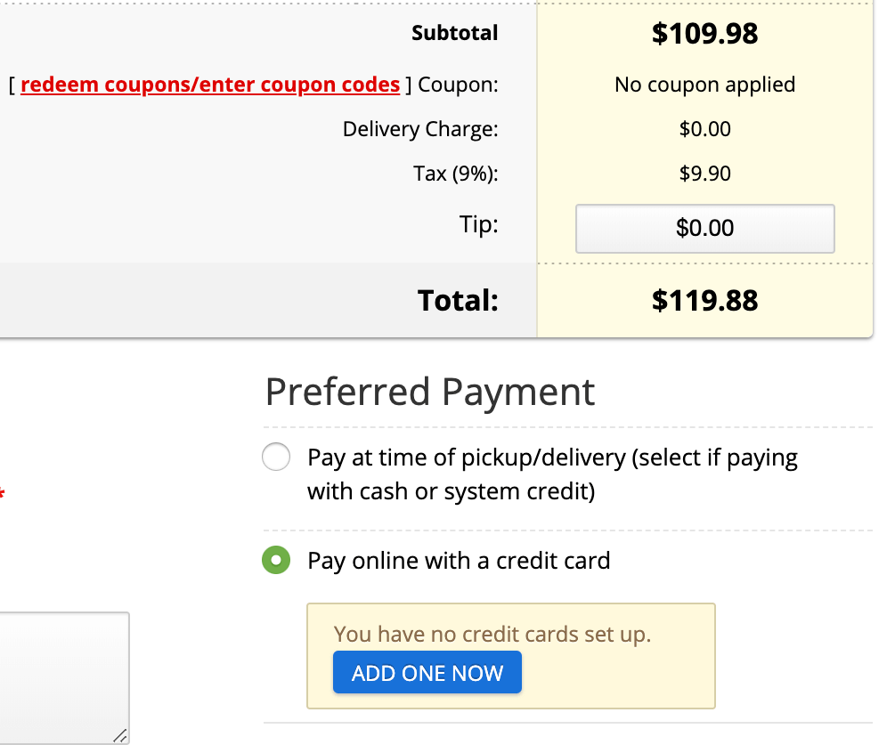Grab the text area resize handle corner
895x745 pixels.
point(120,735)
